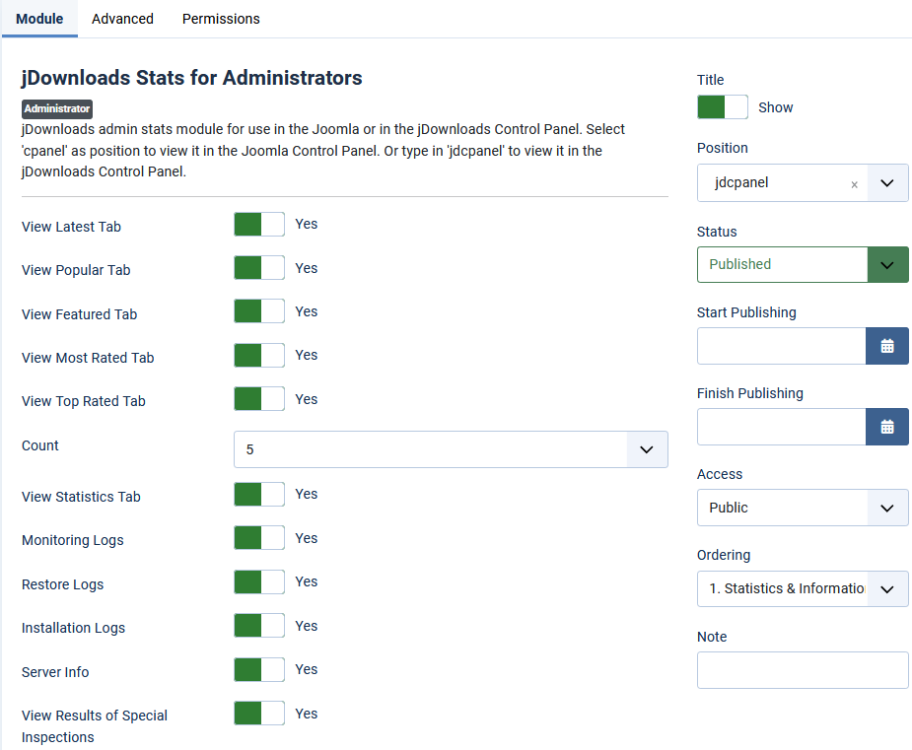Toggle View Results of Special Inspections switch

pos(259,714)
